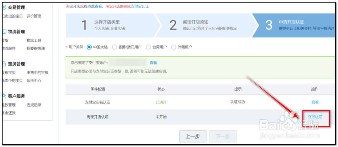The width and height of the screenshot is (338, 147).
Task: Click the 上一步 button
Action: (x=193, y=136)
